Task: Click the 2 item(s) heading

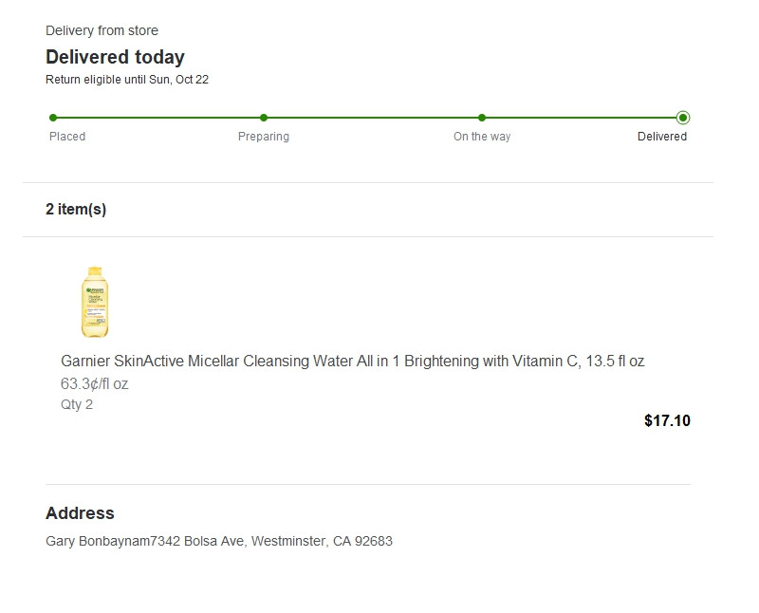Action: [76, 210]
